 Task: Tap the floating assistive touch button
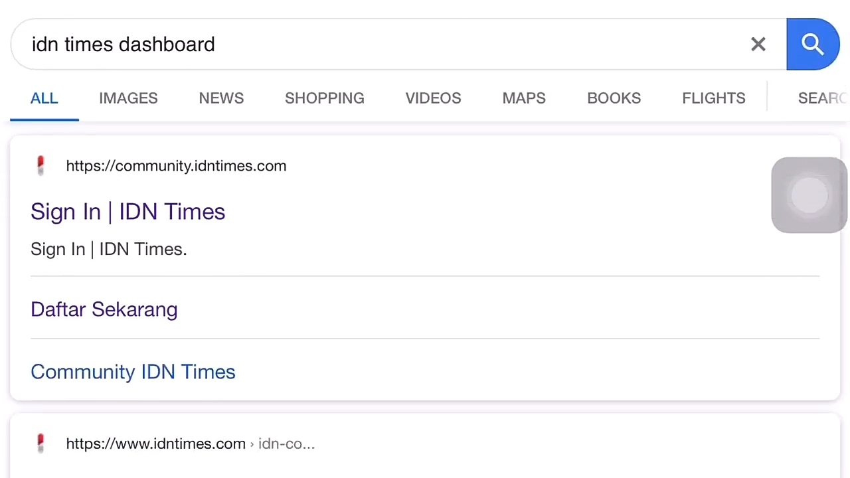[809, 195]
